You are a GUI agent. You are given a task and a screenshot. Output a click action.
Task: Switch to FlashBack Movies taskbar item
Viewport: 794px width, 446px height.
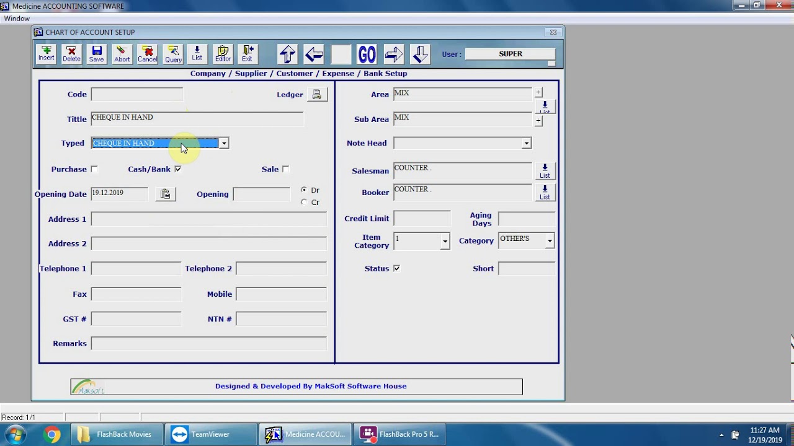click(x=116, y=435)
